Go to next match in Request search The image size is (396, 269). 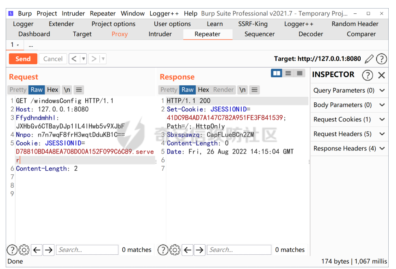49,250
